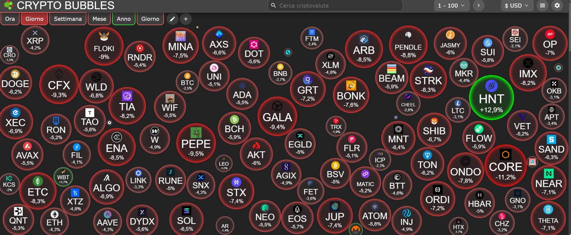The image size is (571, 235).
Task: Add a new chart with the plus icon
Action: (186, 19)
